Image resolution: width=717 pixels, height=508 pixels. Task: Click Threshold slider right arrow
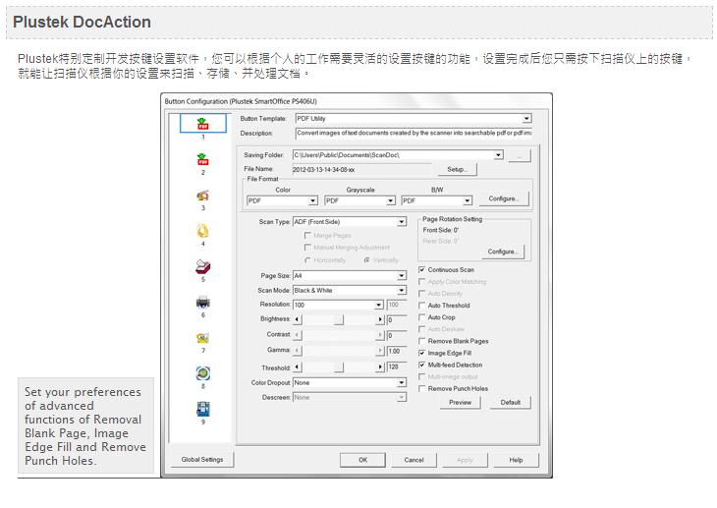coord(380,367)
